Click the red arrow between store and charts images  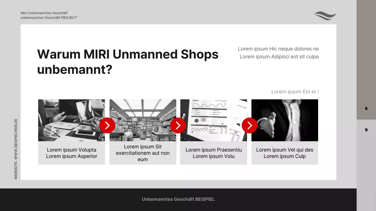point(178,125)
